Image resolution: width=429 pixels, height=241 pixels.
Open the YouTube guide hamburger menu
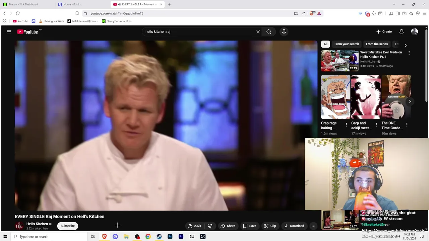click(9, 32)
